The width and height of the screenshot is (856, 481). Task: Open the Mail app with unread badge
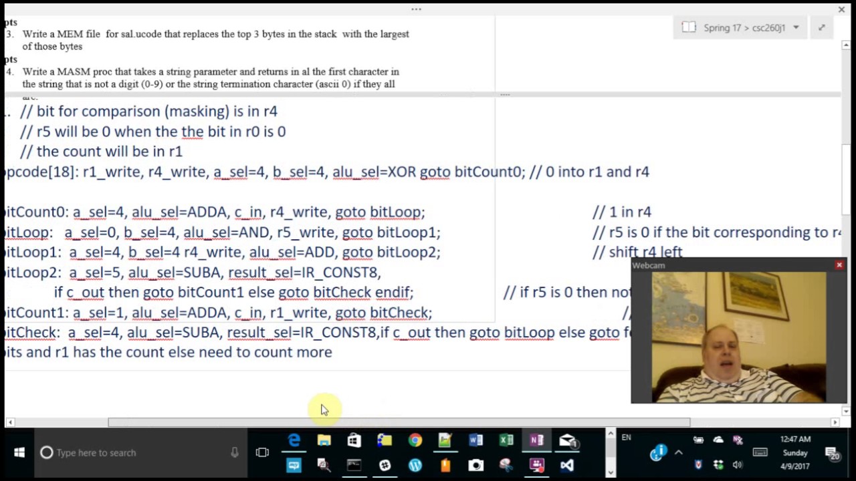coord(568,440)
